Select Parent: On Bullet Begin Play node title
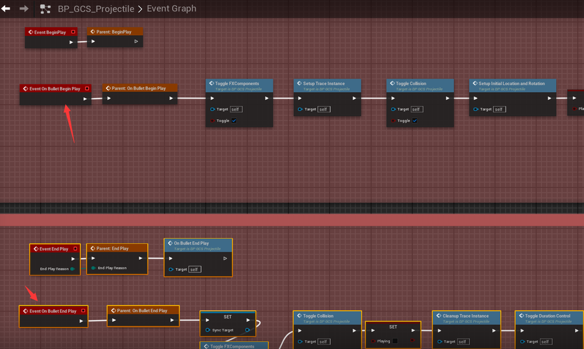 (140, 88)
